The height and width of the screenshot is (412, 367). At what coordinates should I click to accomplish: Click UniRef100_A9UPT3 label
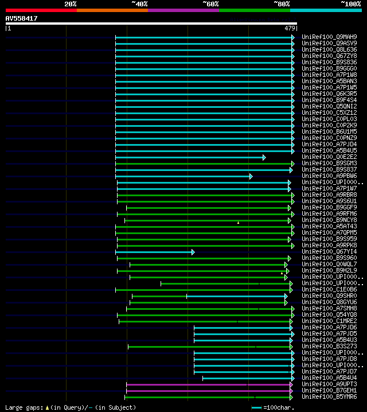pos(329,384)
